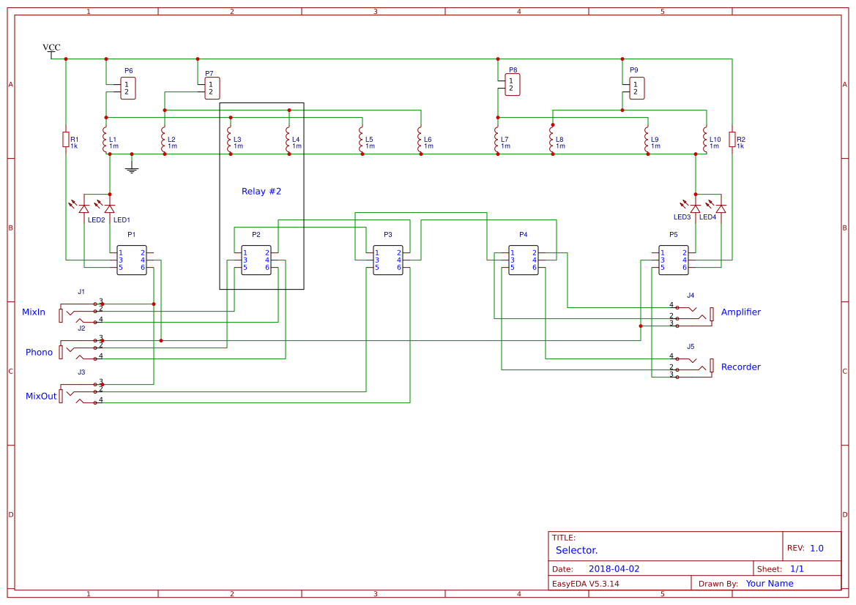Click the date 2018-04-02 field
856x605 pixels.
(x=614, y=569)
